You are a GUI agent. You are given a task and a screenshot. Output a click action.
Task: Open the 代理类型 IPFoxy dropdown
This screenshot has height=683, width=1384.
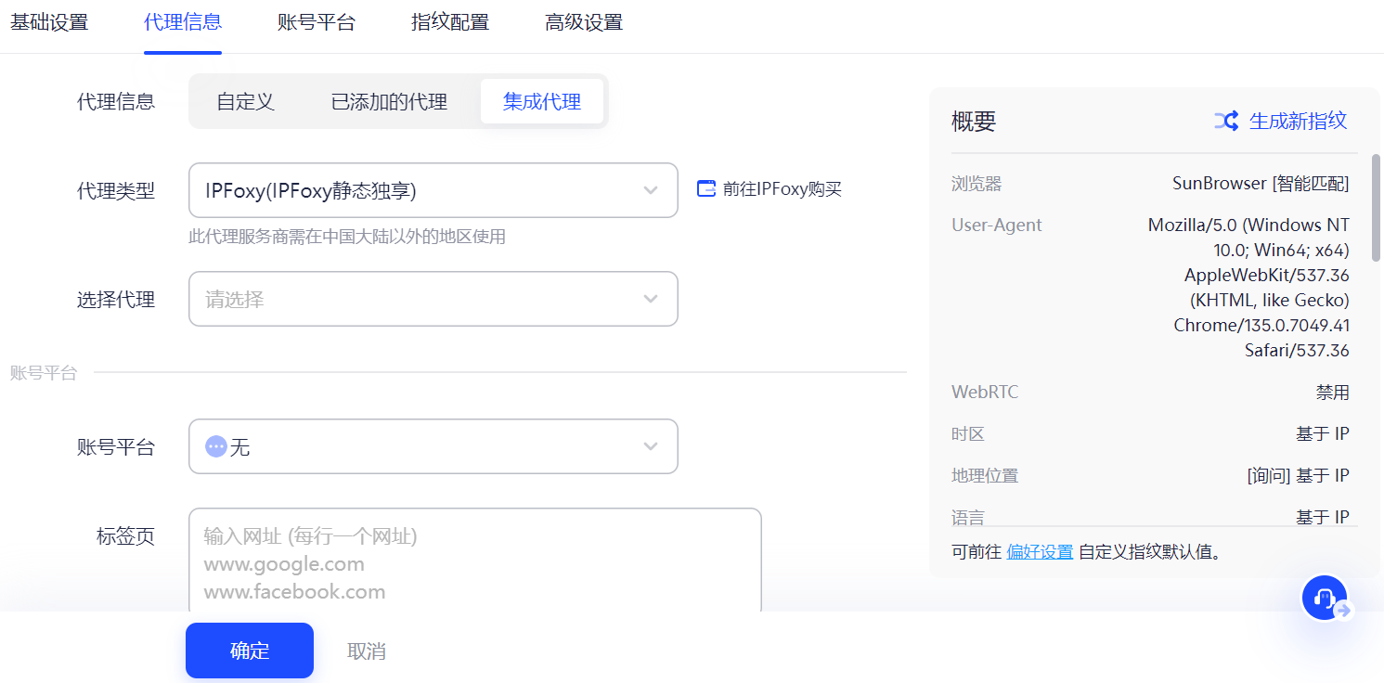click(x=433, y=190)
